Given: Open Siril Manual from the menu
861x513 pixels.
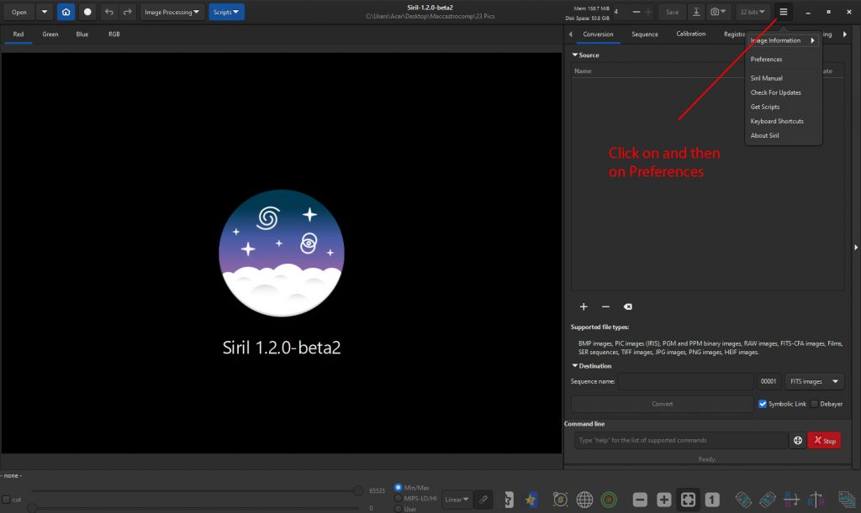Looking at the screenshot, I should tap(766, 78).
